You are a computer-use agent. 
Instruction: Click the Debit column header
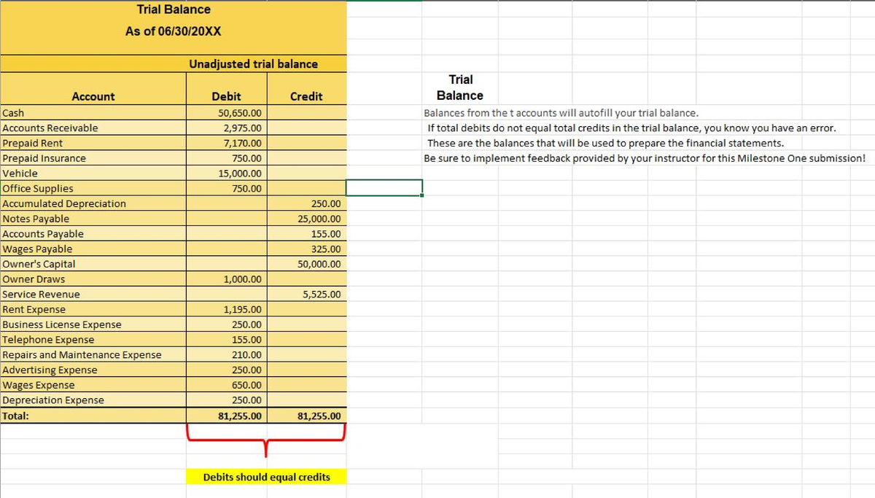(x=226, y=96)
